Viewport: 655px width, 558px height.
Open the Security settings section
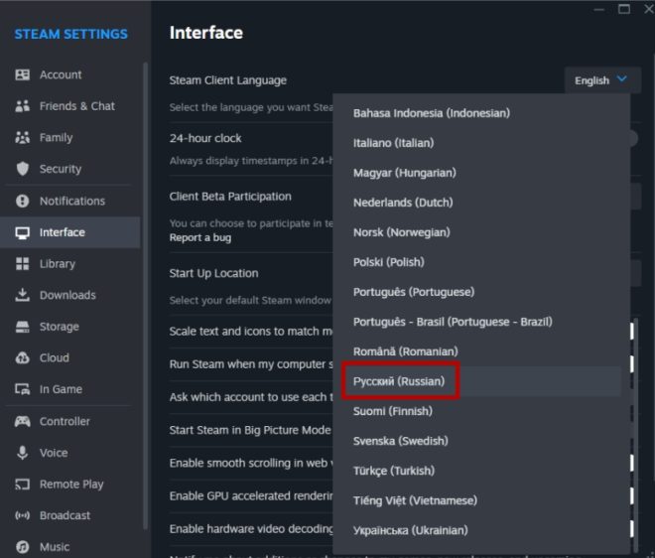tap(70, 169)
